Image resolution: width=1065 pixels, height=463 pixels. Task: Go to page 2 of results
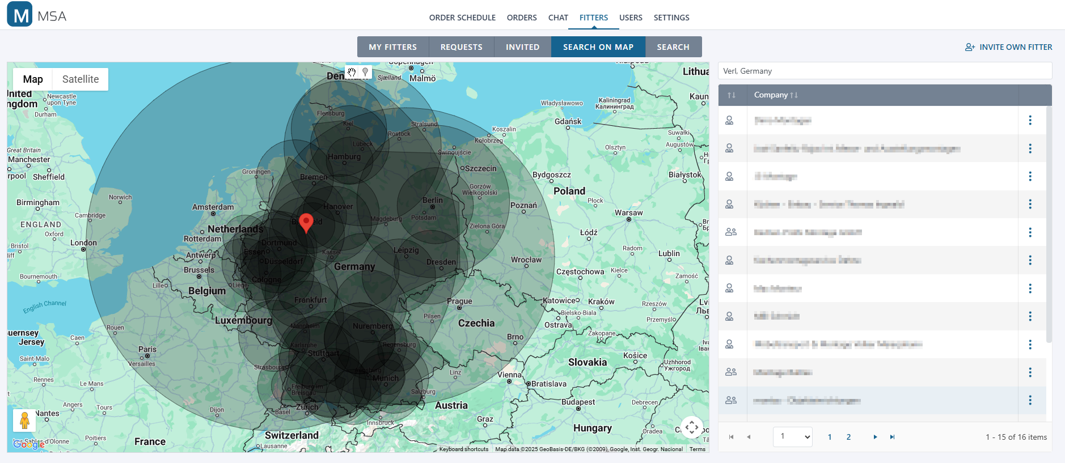click(848, 437)
